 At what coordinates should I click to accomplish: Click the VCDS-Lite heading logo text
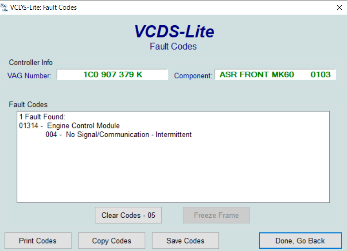(x=174, y=31)
